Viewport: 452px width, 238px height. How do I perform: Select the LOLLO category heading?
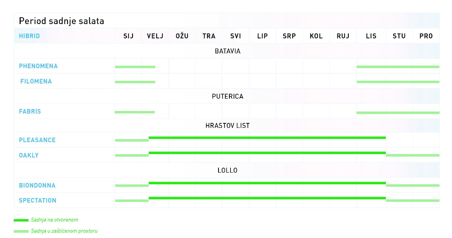228,170
